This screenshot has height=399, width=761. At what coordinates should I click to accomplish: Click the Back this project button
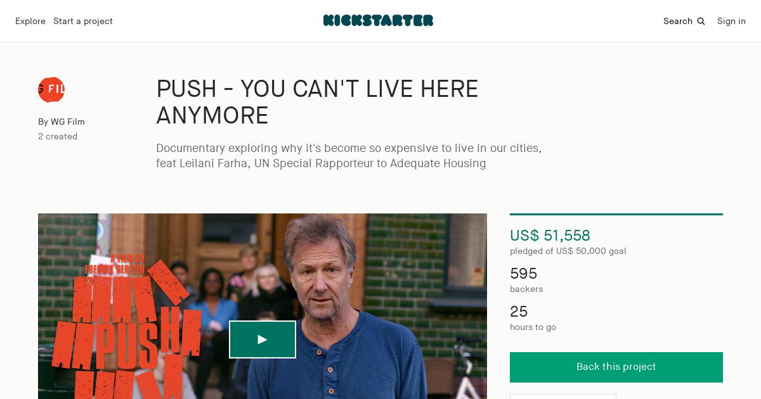pos(616,367)
